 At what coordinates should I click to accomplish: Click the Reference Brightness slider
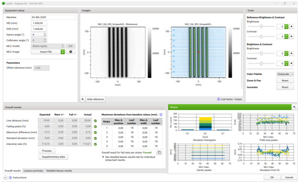[x=261, y=26]
